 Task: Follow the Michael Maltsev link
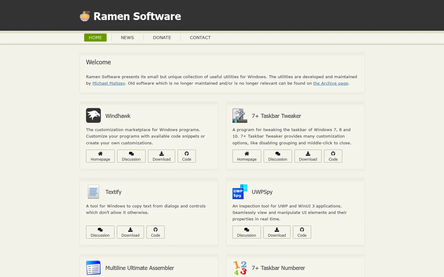[109, 83]
